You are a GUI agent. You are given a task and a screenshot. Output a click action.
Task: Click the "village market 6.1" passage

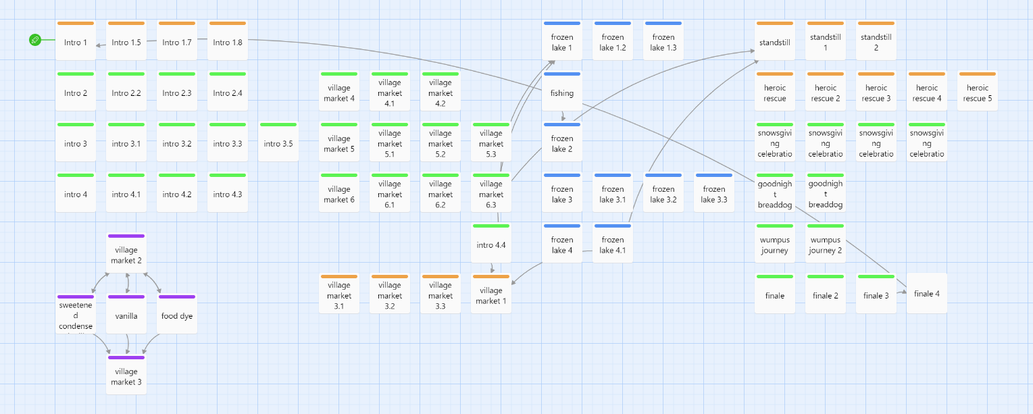click(x=390, y=192)
